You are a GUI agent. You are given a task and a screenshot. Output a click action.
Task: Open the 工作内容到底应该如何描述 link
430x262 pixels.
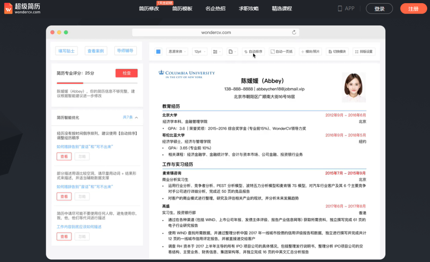click(79, 227)
